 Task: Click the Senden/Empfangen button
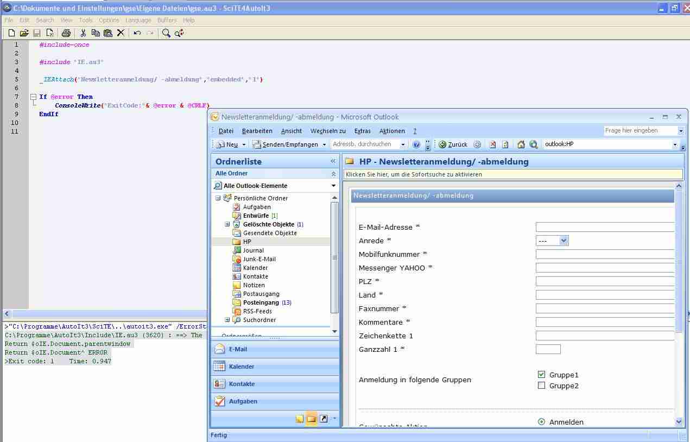coord(289,144)
